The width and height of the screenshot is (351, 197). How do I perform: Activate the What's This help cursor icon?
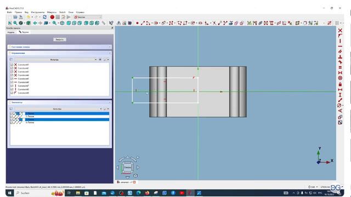(x=111, y=23)
